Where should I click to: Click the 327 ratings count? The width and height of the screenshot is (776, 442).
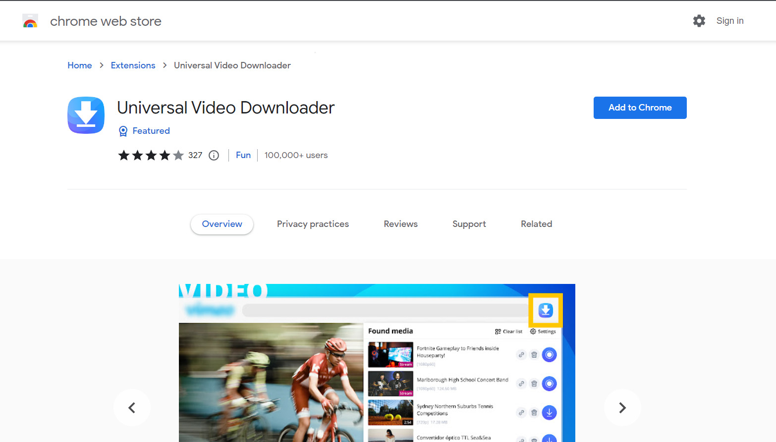click(x=195, y=155)
